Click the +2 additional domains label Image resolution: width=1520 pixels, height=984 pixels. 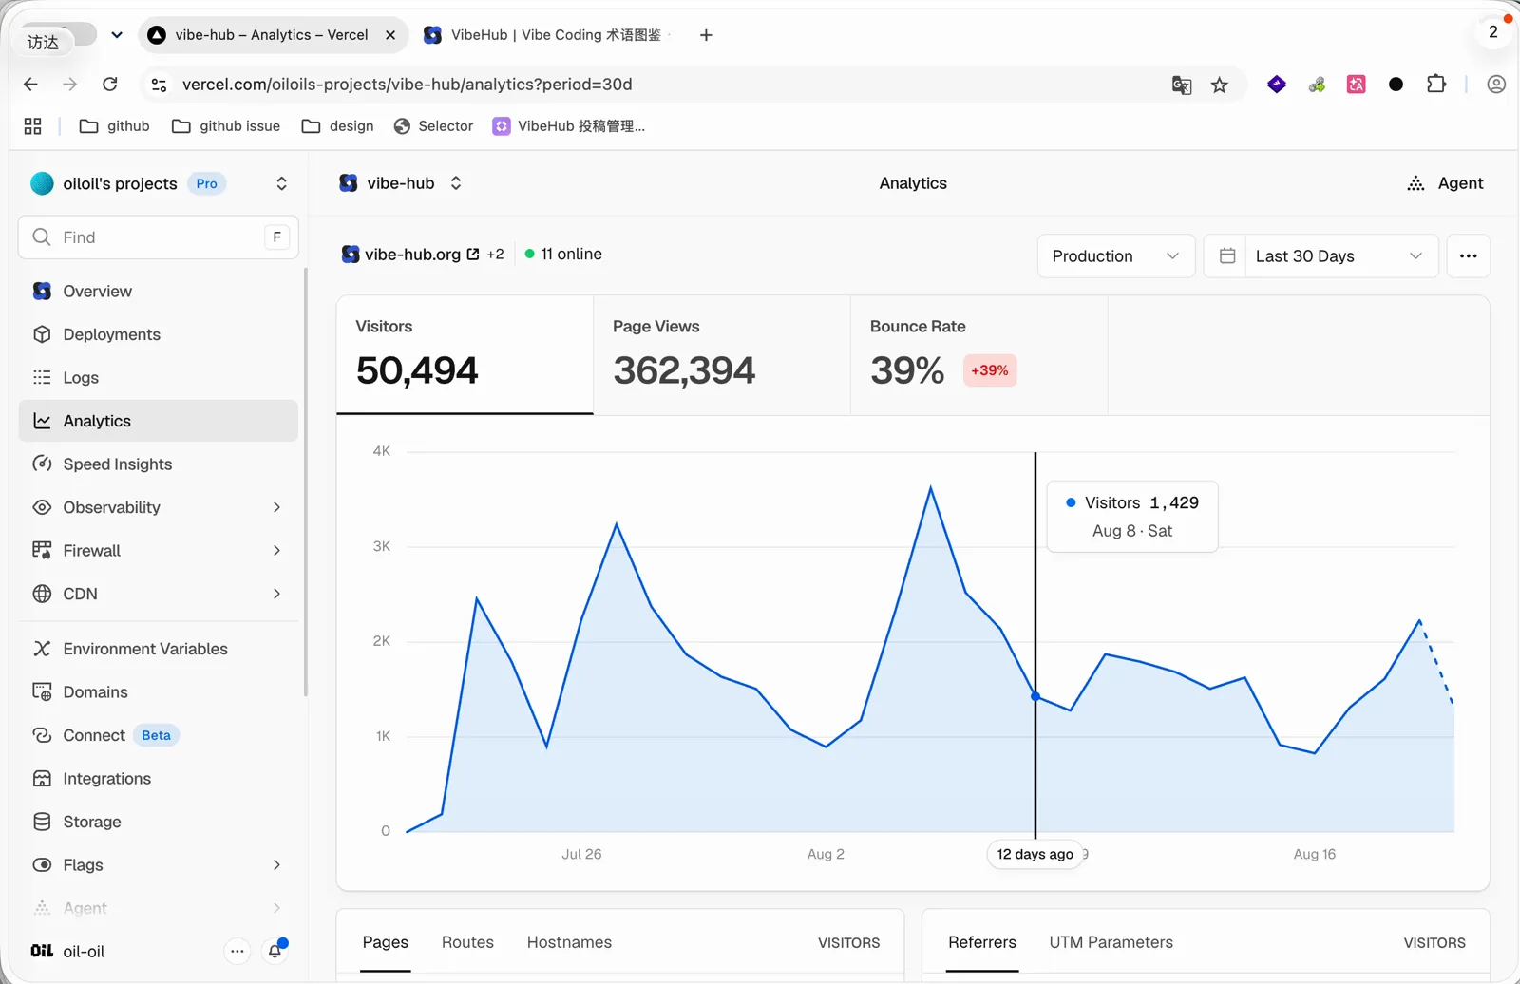coord(495,255)
